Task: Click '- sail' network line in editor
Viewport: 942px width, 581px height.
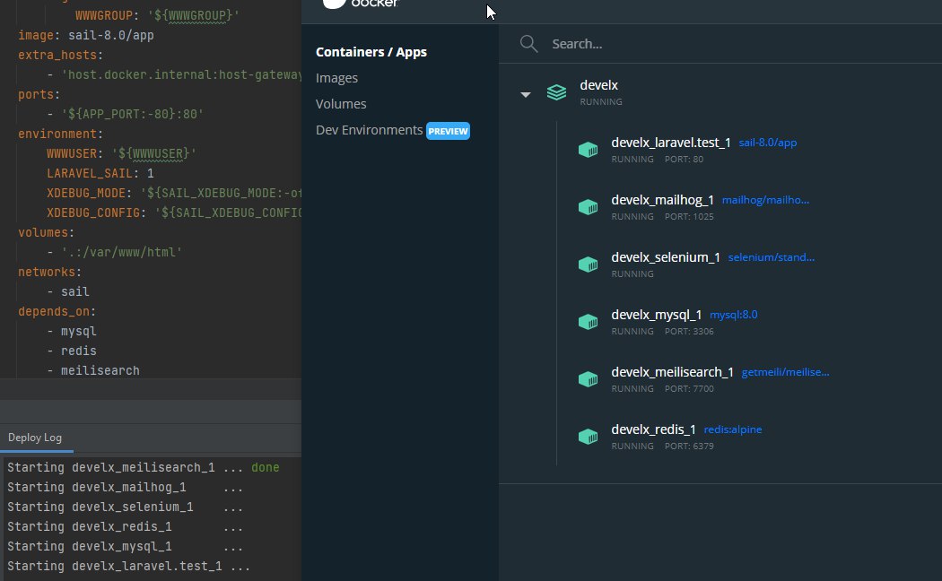Action: (68, 291)
